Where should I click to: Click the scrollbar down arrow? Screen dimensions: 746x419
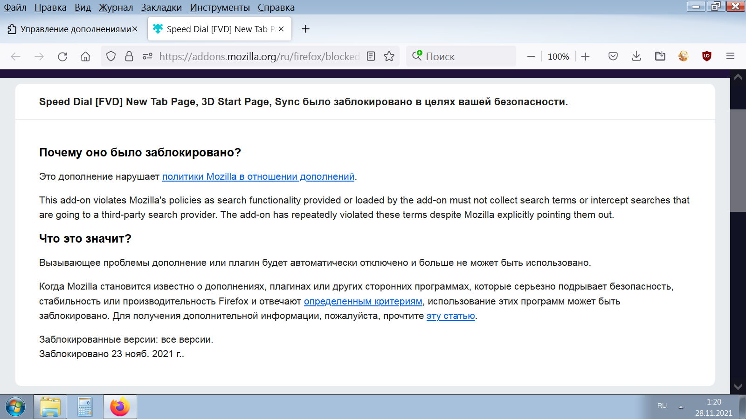pyautogui.click(x=738, y=387)
